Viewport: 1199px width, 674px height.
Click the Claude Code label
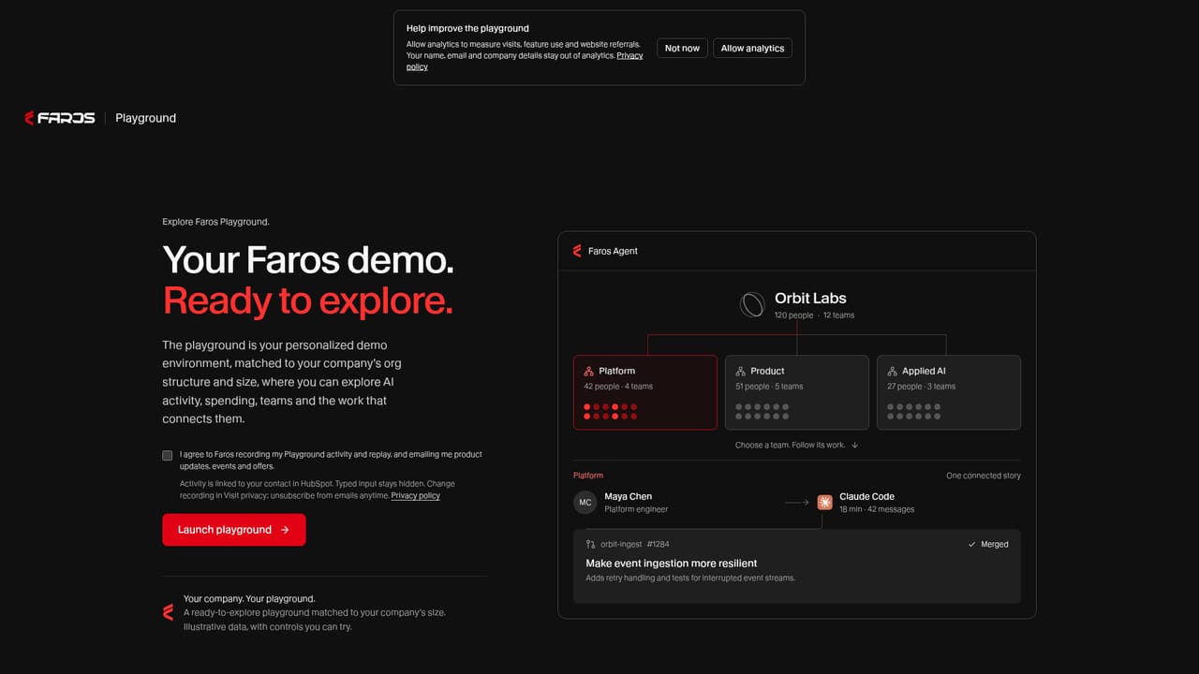(867, 497)
